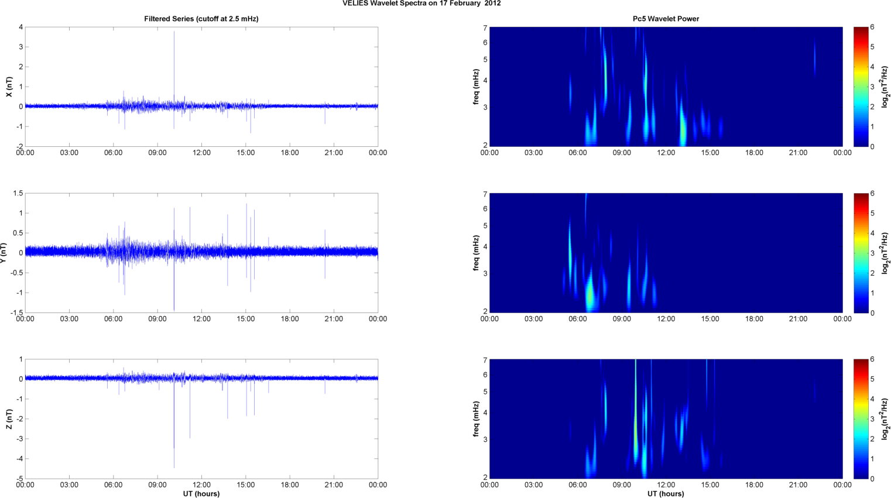
Task: Click the 'X (nT)' axis label
Action: coord(9,87)
